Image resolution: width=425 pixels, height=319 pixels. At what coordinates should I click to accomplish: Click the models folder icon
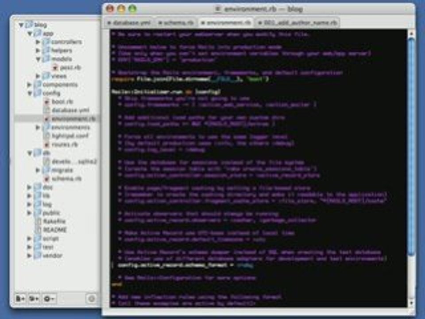(46, 59)
